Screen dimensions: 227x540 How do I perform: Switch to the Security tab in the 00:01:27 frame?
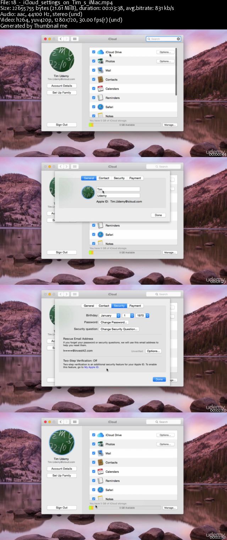(x=119, y=178)
